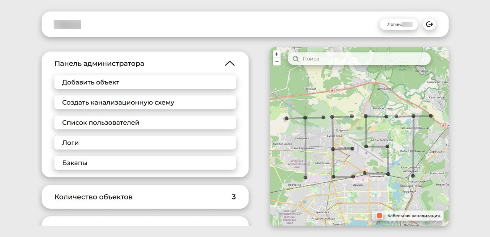This screenshot has width=490, height=237.
Task: Click the map node near Караваево label
Action: [352, 149]
